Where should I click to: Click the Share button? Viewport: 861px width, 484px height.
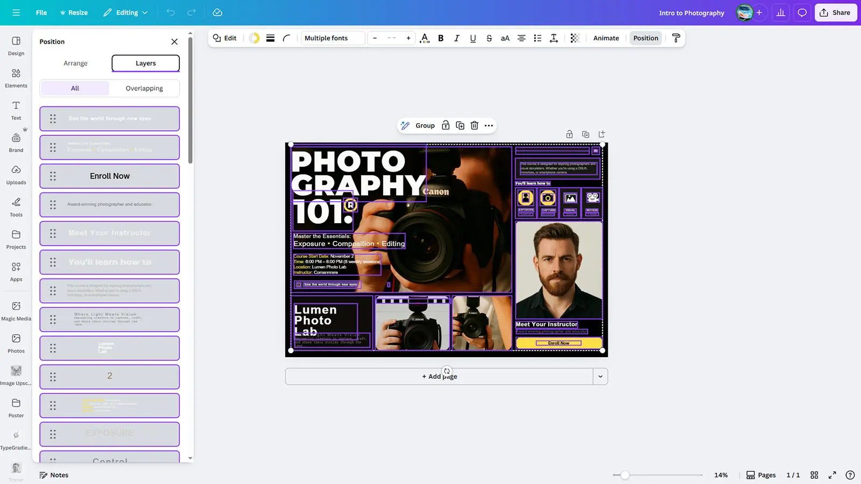click(835, 12)
